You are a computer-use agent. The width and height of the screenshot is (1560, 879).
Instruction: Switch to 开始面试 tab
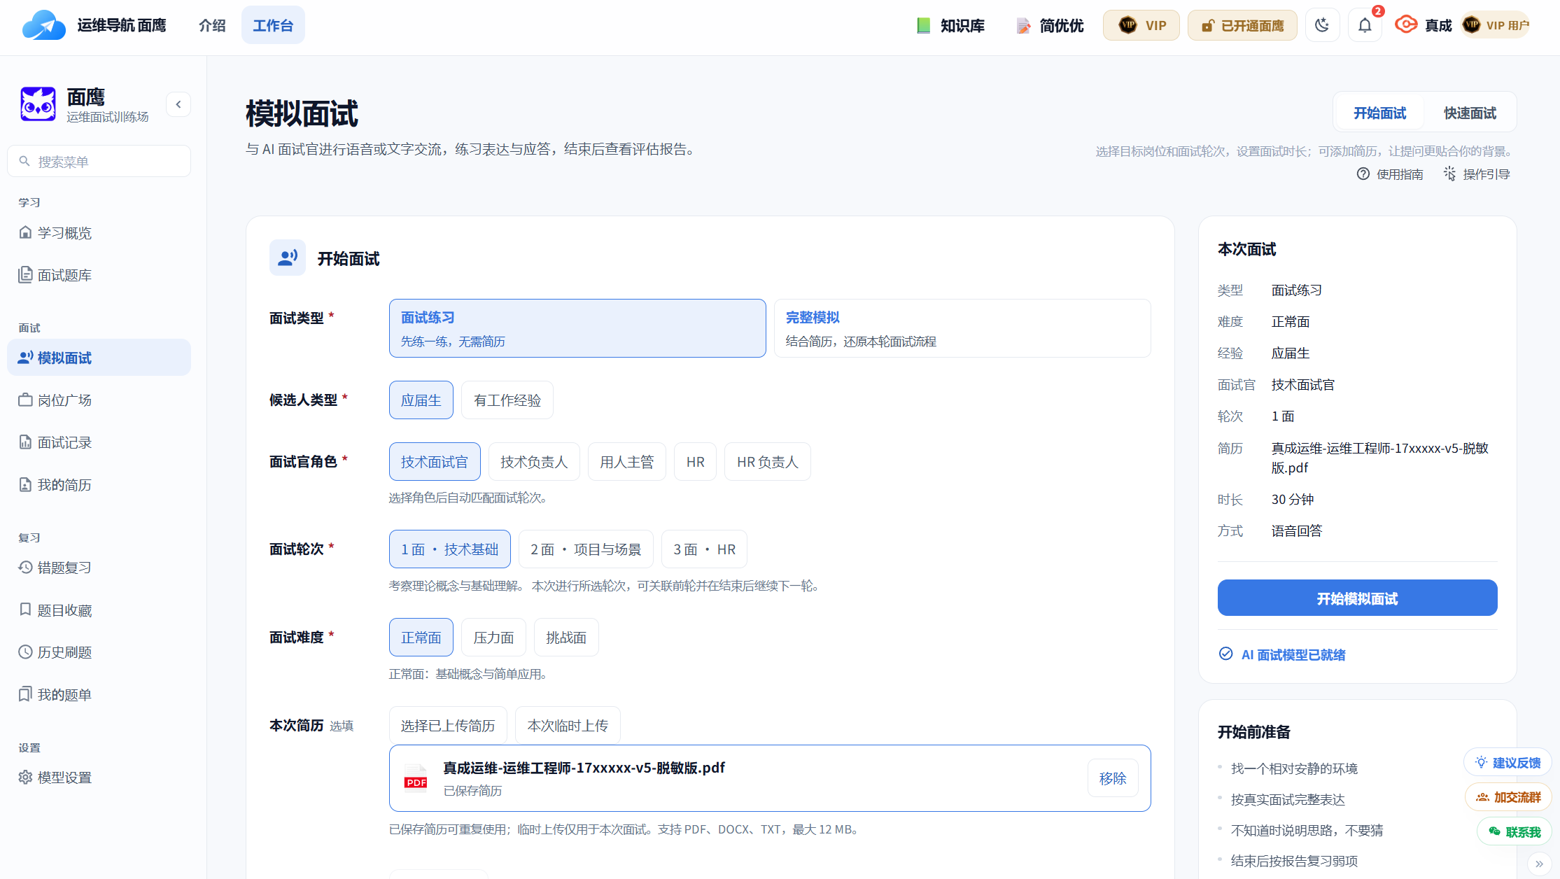click(1379, 113)
